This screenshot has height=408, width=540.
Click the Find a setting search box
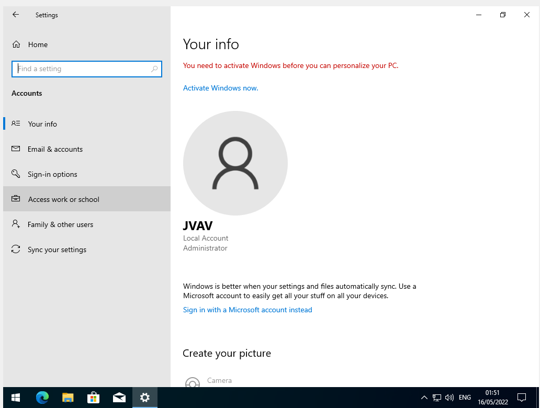[x=87, y=69]
